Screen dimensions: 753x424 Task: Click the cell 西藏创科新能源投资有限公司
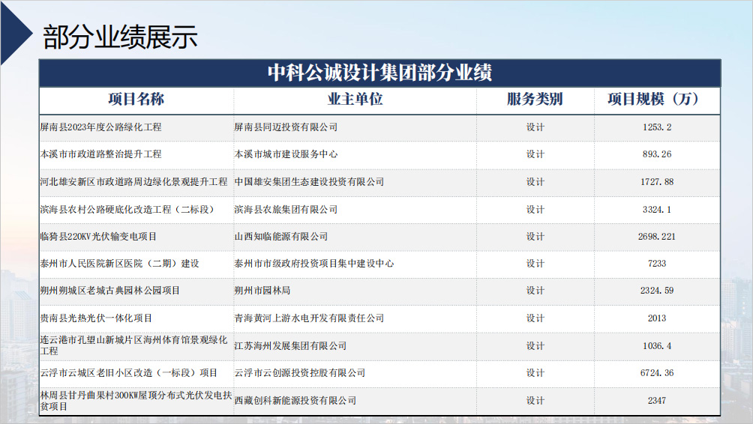295,401
